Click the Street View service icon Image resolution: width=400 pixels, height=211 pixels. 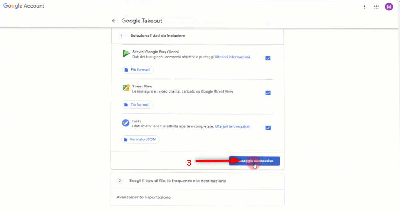[126, 88]
